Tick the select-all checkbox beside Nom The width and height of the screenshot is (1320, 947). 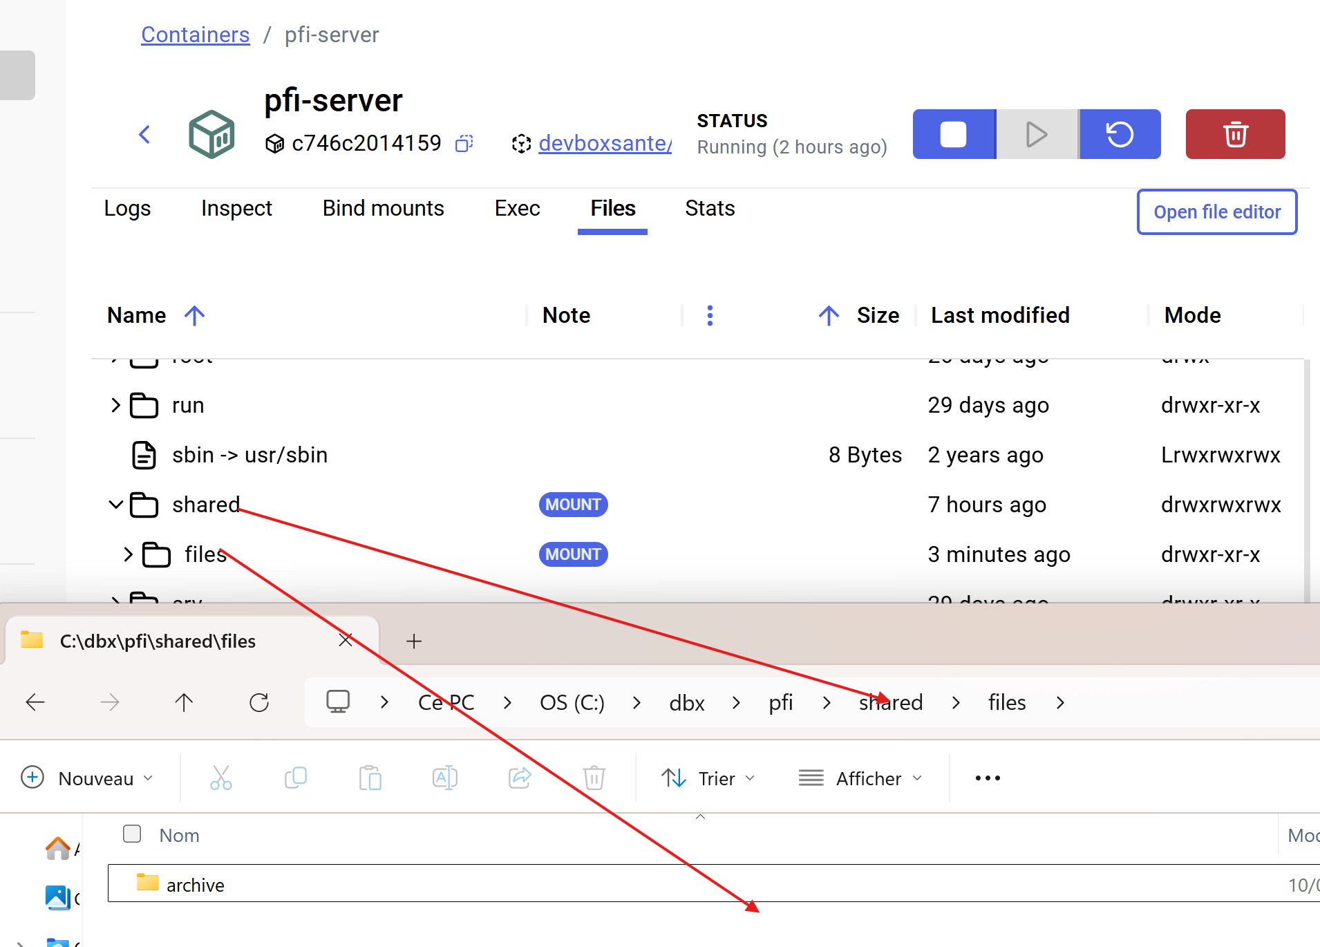click(132, 834)
